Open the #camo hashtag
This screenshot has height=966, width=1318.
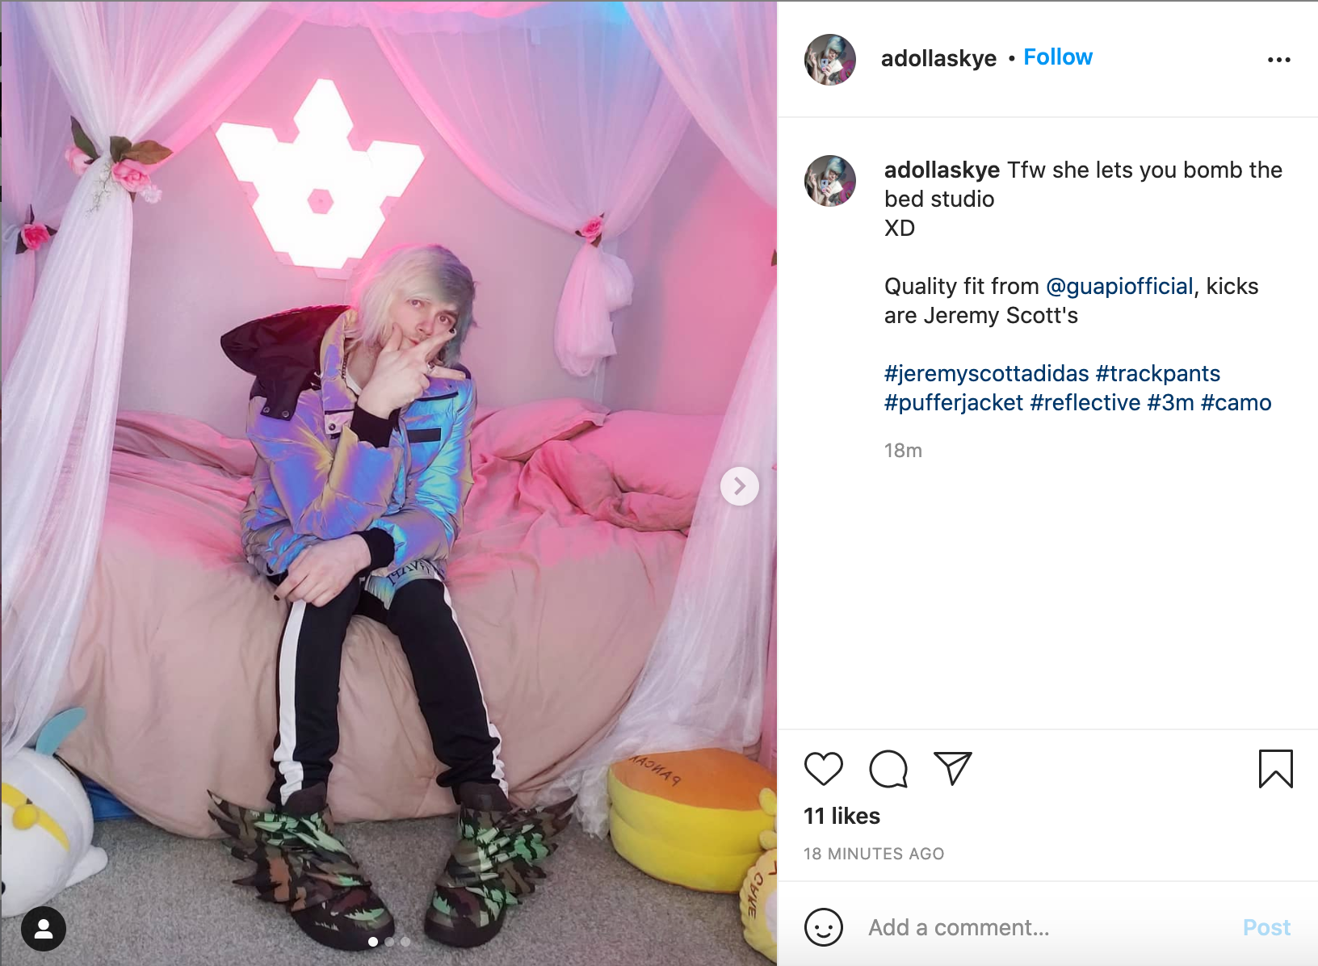[x=1236, y=402]
